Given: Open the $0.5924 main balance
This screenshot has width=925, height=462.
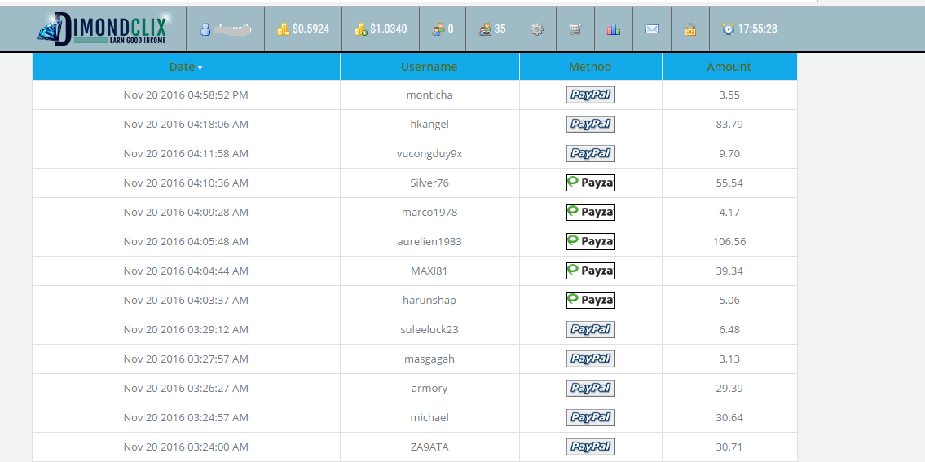Looking at the screenshot, I should [302, 29].
